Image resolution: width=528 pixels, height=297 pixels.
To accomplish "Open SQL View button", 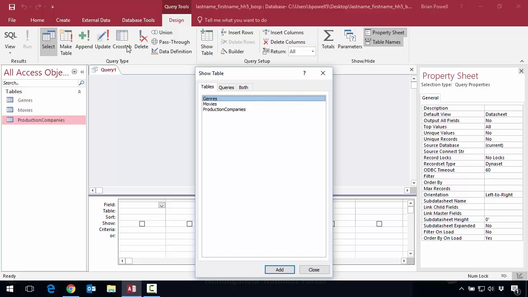I will coord(10,39).
